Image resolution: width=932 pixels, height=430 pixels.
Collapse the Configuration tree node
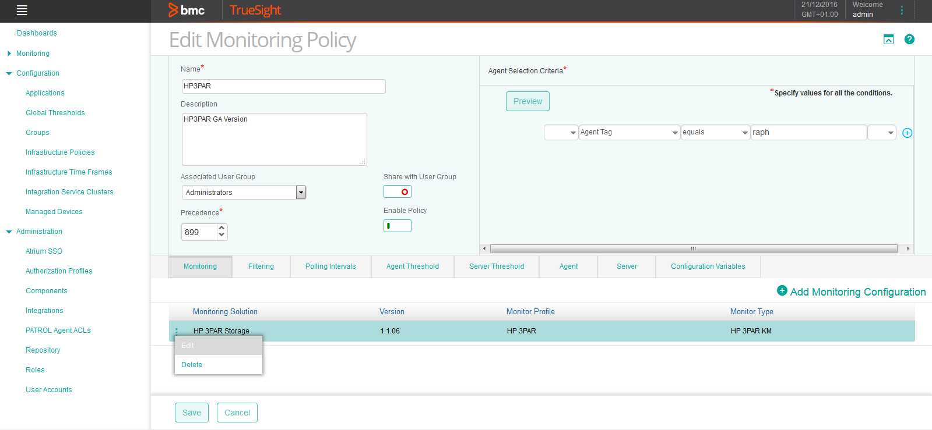[9, 73]
